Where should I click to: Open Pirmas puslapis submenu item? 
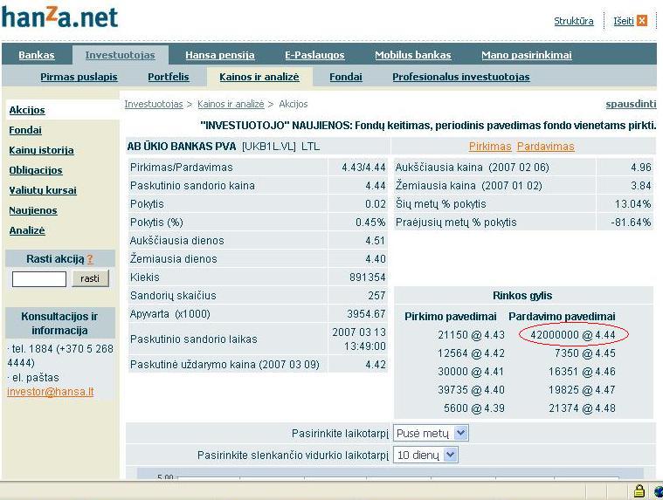(x=79, y=77)
